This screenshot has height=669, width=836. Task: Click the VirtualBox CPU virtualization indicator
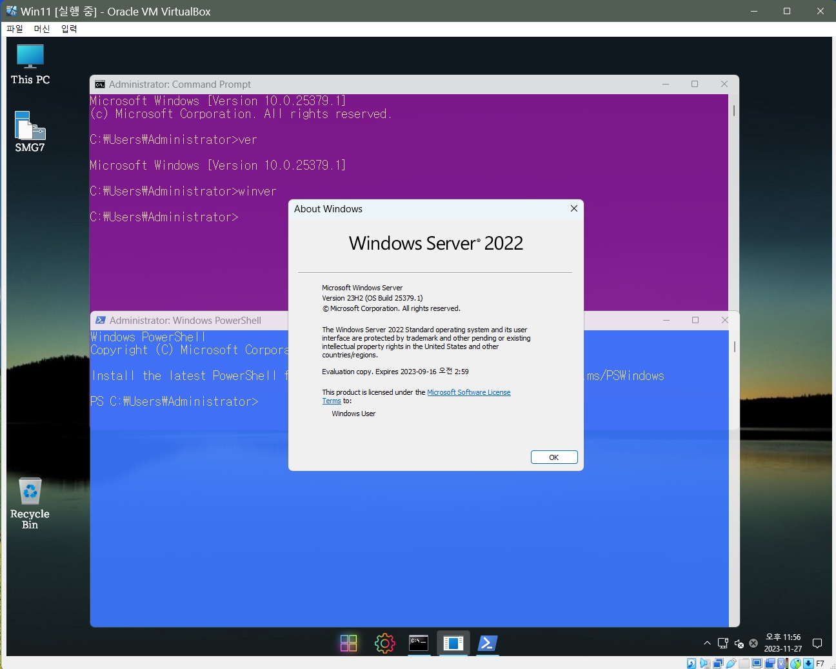(x=782, y=663)
